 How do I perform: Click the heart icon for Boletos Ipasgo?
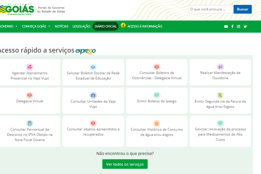click(157, 95)
